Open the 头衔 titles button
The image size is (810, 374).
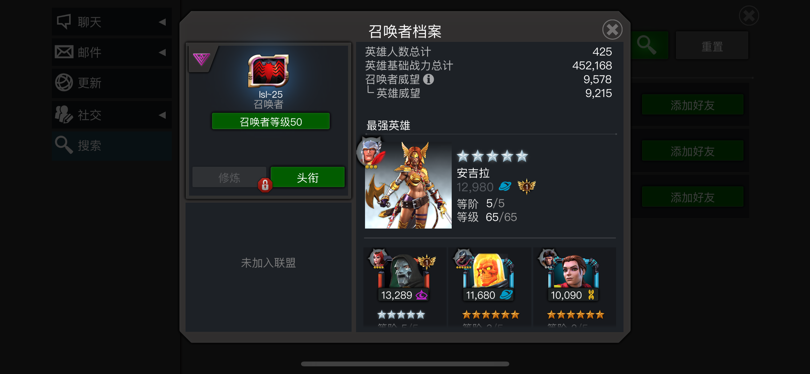pos(307,177)
